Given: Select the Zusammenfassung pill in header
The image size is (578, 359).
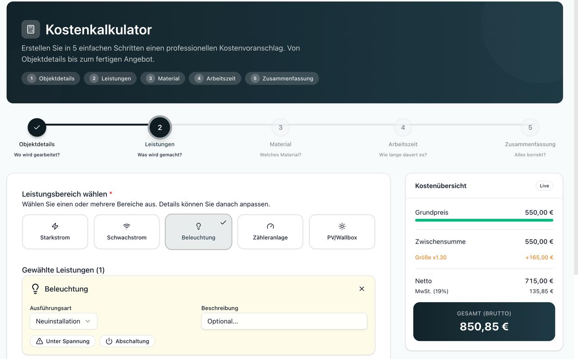Looking at the screenshot, I should (282, 78).
